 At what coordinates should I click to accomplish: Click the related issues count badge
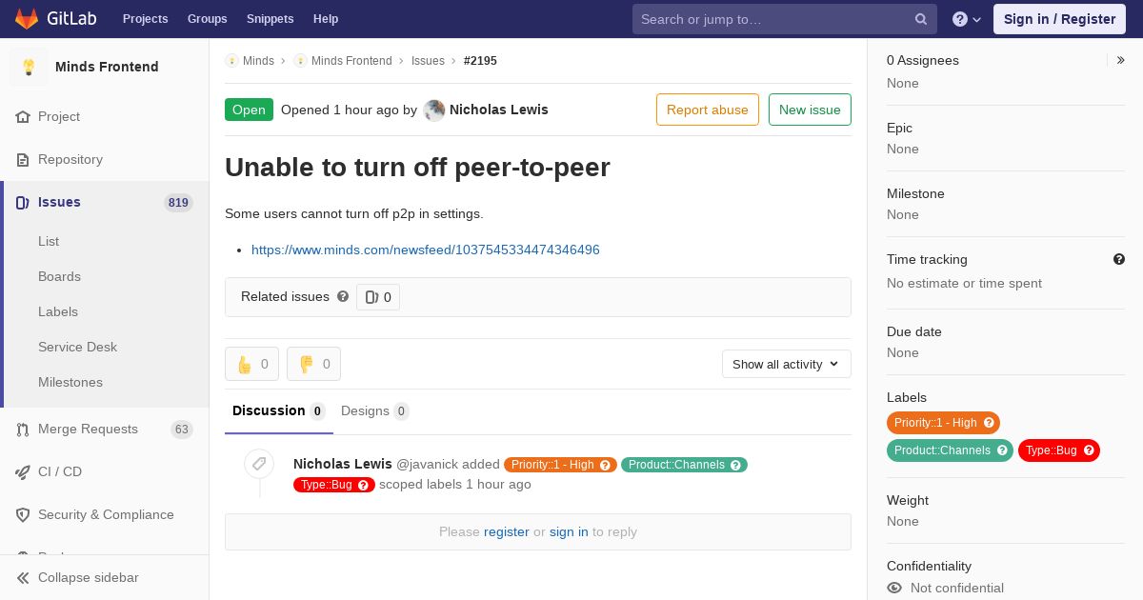(x=378, y=297)
